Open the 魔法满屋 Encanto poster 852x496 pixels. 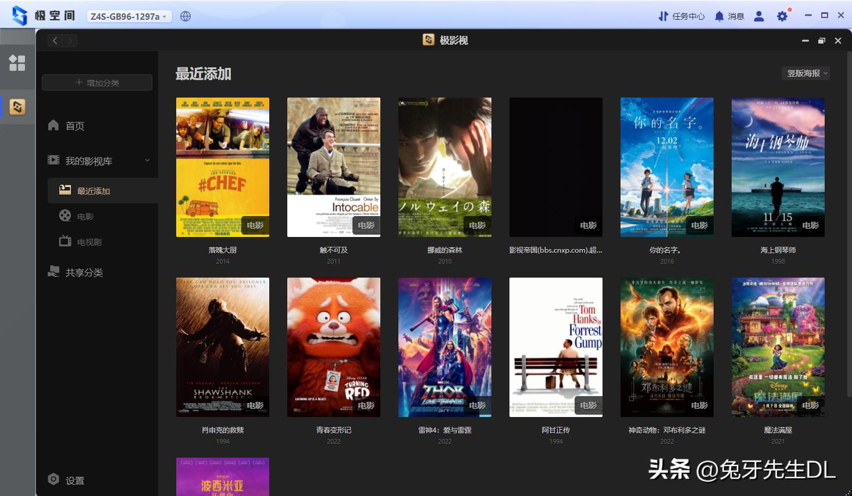point(778,347)
